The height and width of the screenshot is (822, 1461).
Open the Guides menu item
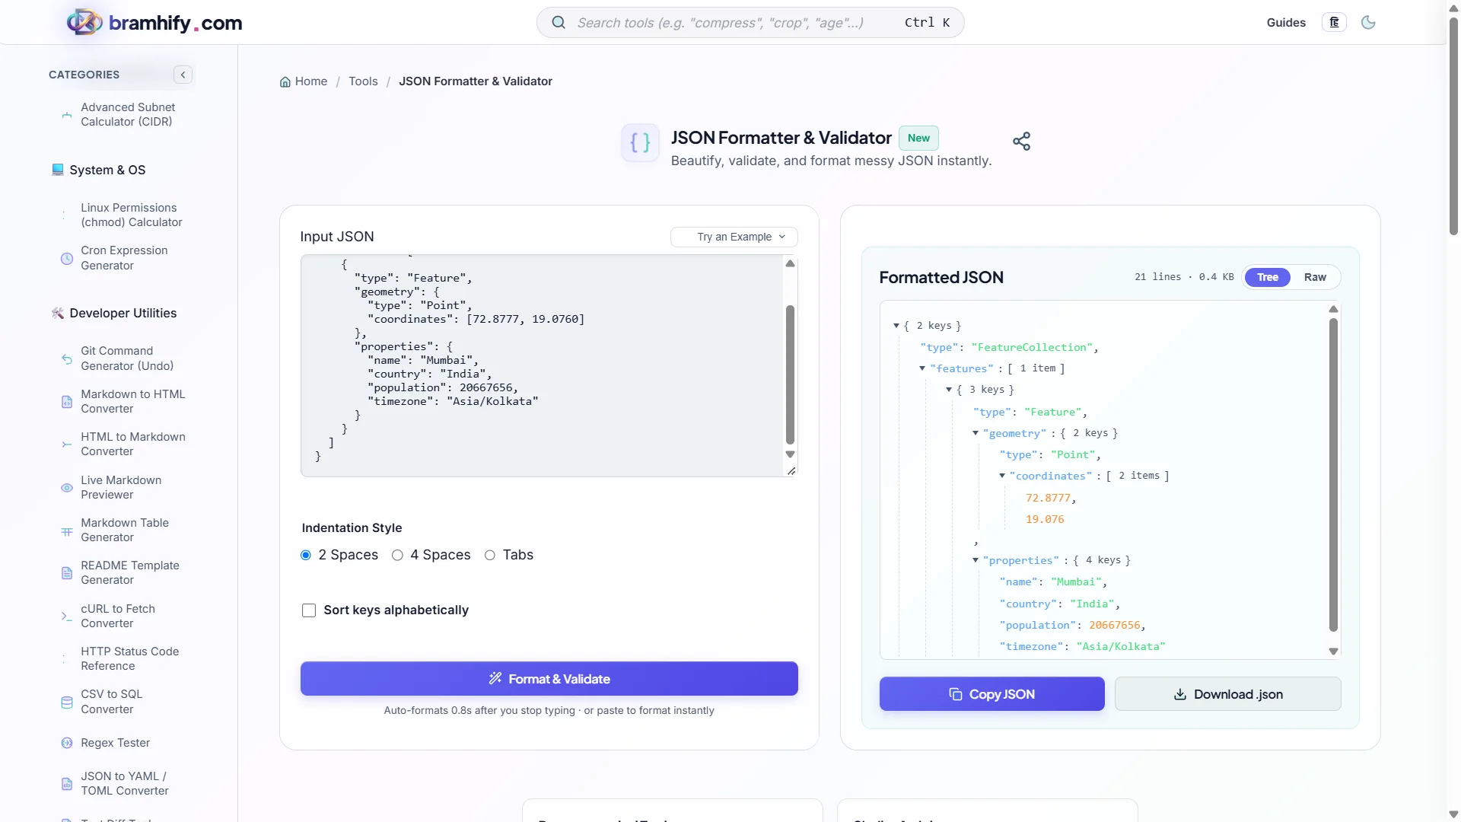click(x=1286, y=23)
